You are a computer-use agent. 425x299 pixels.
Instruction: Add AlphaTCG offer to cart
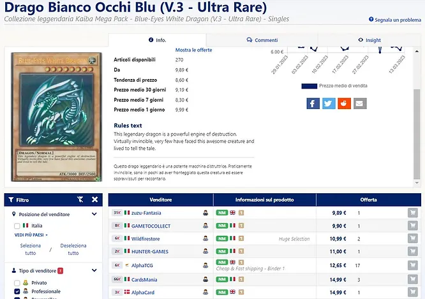[x=412, y=265]
